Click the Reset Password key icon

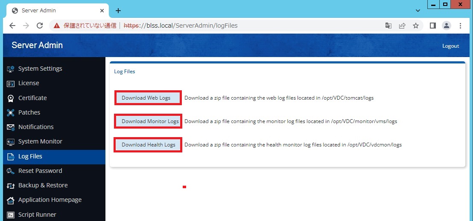click(11, 171)
